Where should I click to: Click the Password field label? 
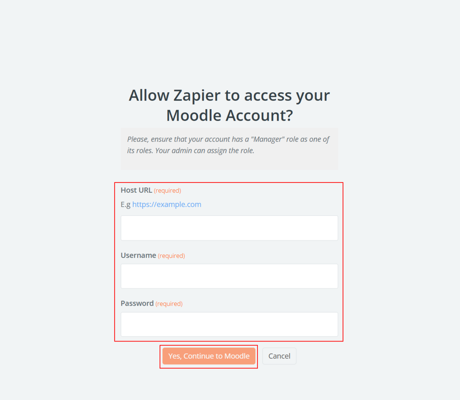click(x=137, y=303)
